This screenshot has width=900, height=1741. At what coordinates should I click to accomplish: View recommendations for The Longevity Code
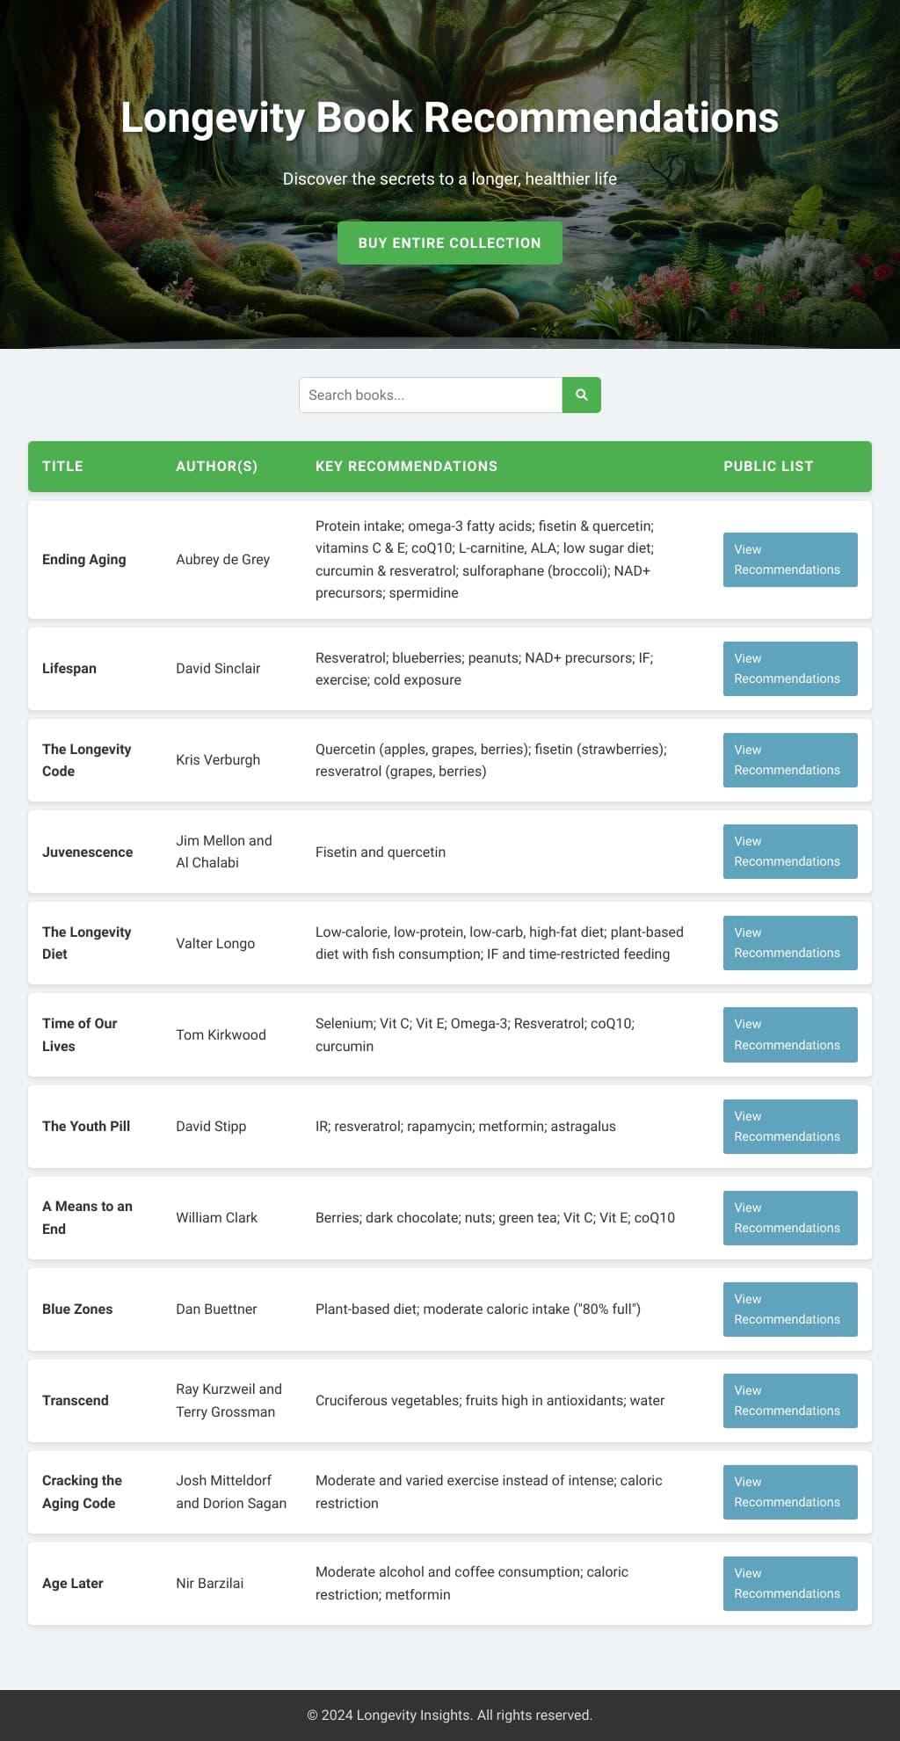[789, 759]
